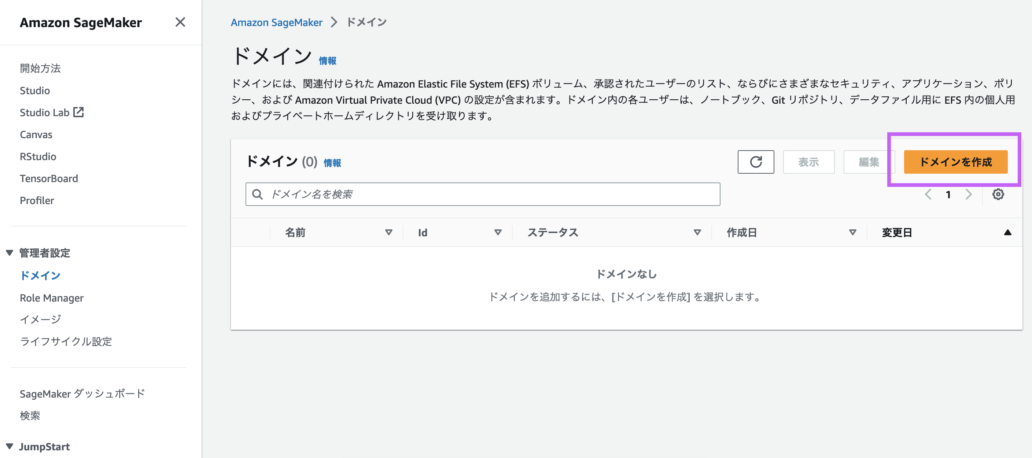Close the Amazon SageMaker navigation panel
The image size is (1032, 458).
(x=180, y=22)
